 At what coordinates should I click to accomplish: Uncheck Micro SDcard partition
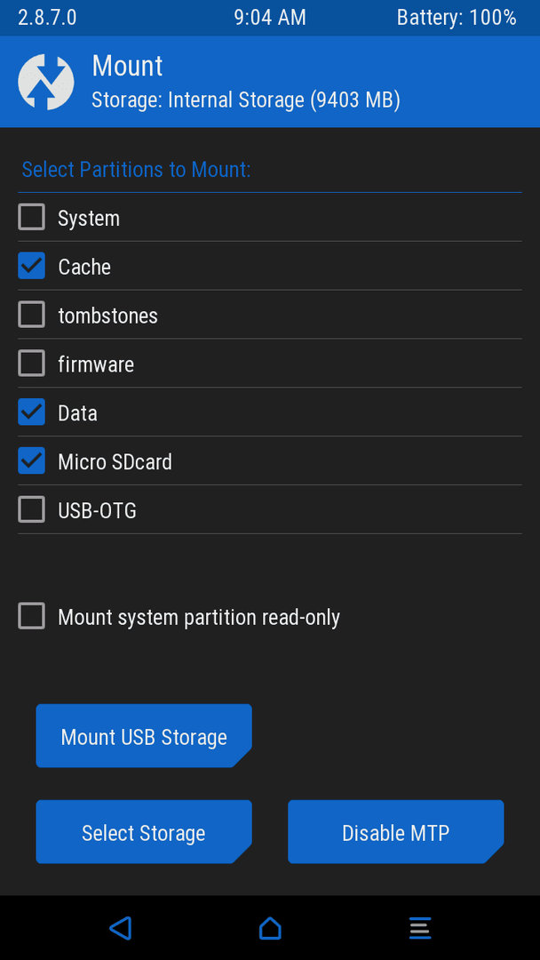[31, 460]
